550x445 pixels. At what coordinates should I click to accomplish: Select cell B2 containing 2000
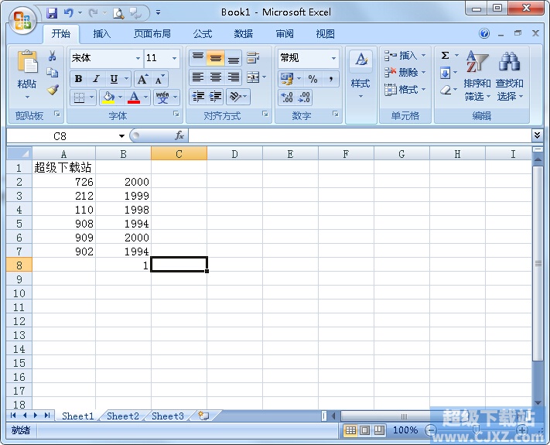[123, 182]
